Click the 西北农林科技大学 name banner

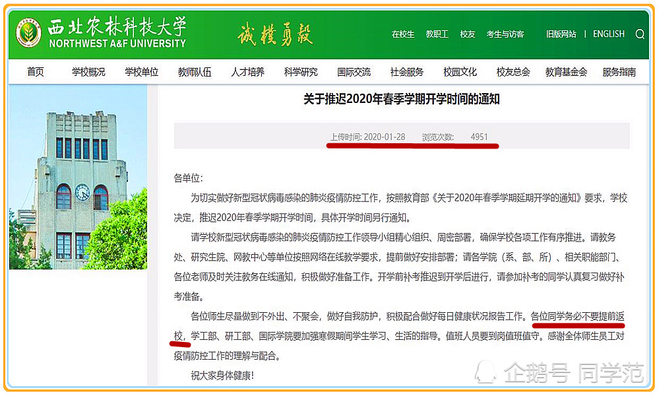117,32
